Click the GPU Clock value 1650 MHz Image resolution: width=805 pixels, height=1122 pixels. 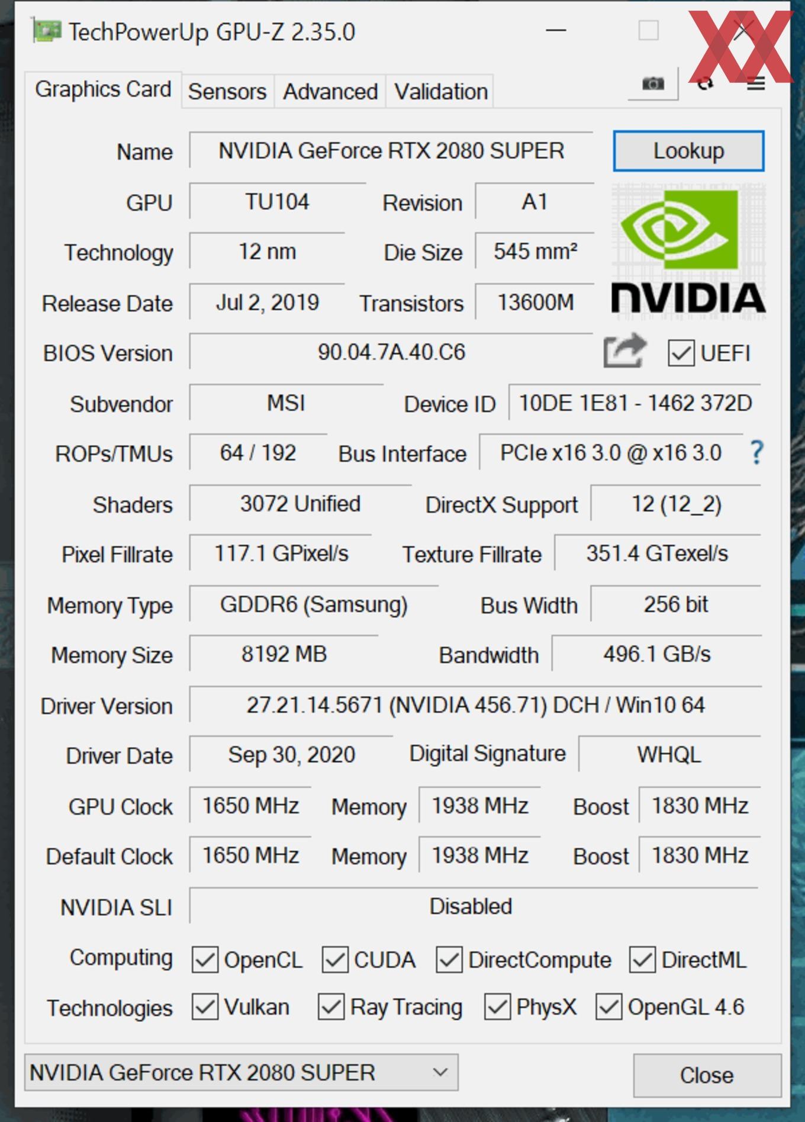point(250,806)
